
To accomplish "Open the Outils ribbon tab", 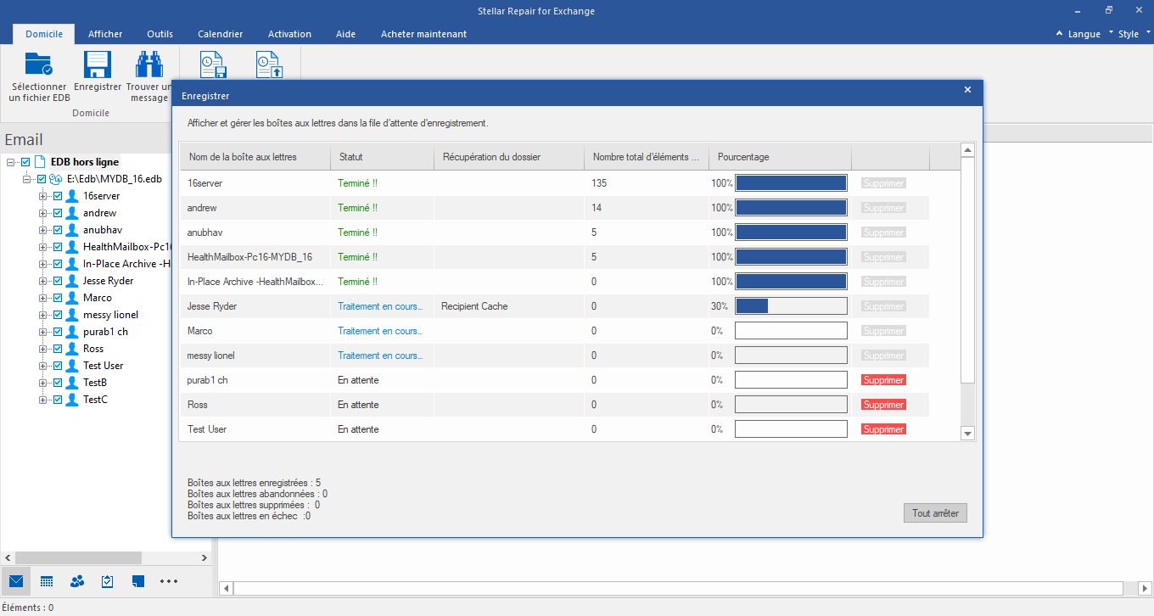I will coord(160,34).
